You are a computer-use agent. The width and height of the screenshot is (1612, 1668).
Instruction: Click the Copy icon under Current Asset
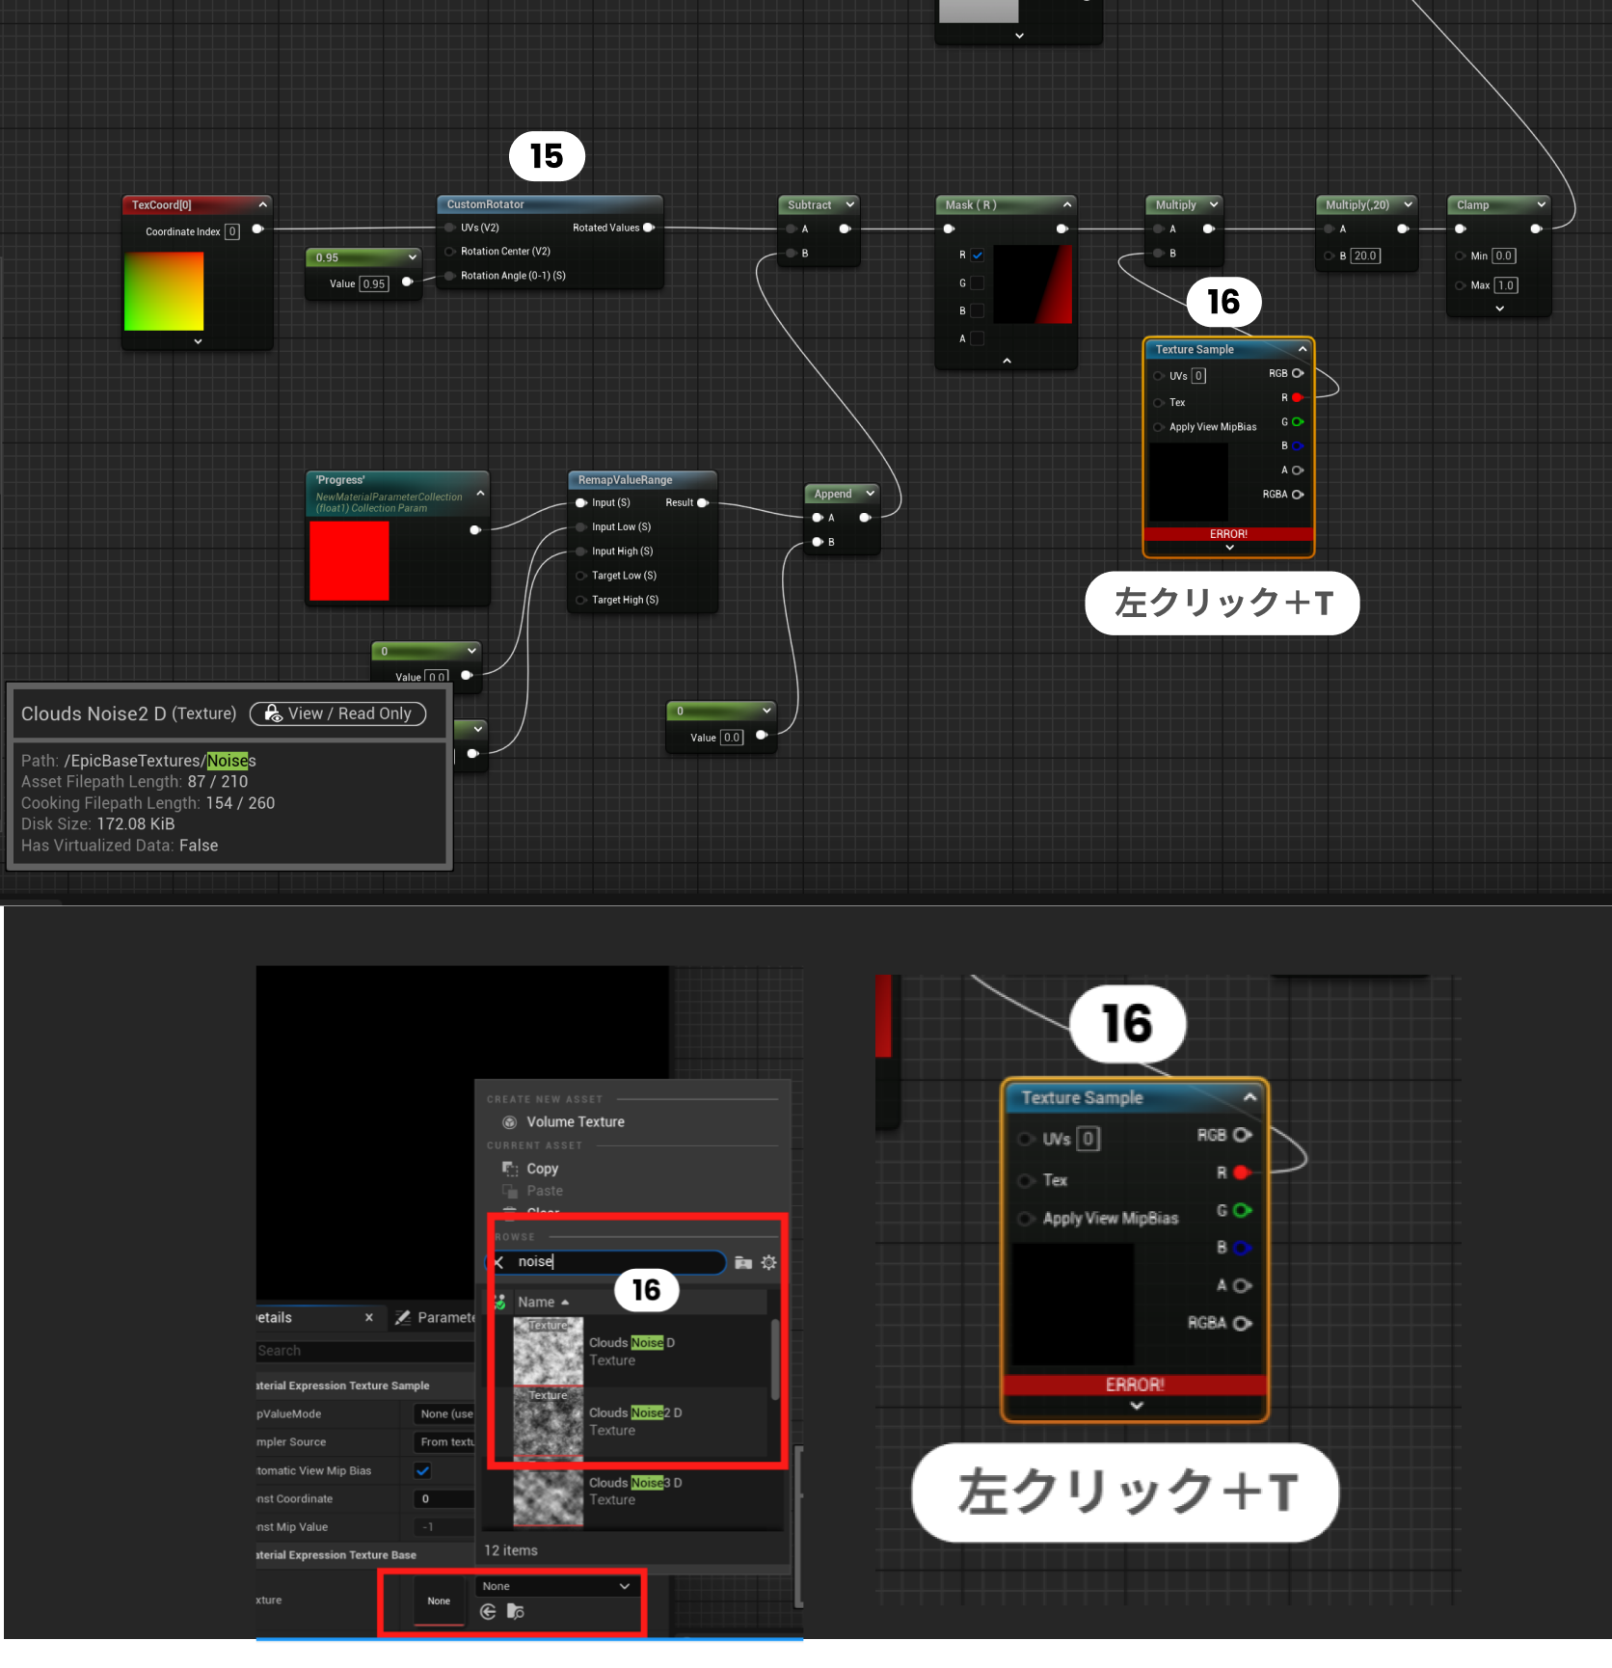[509, 1168]
